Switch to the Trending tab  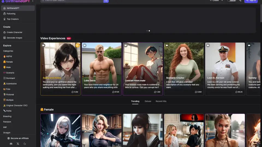135,101
